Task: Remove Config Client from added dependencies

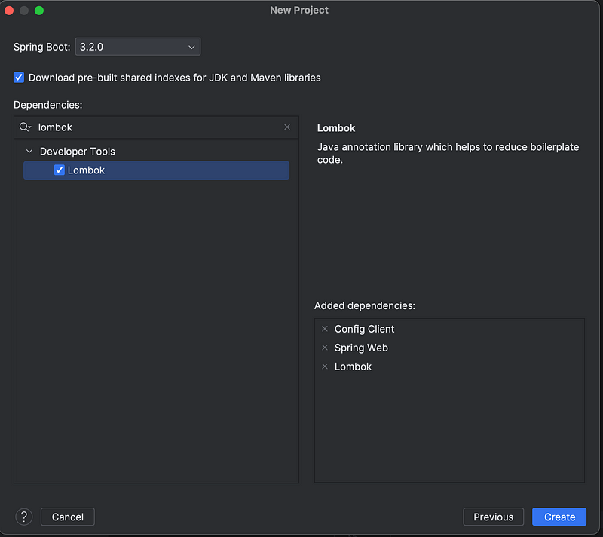Action: click(x=325, y=329)
